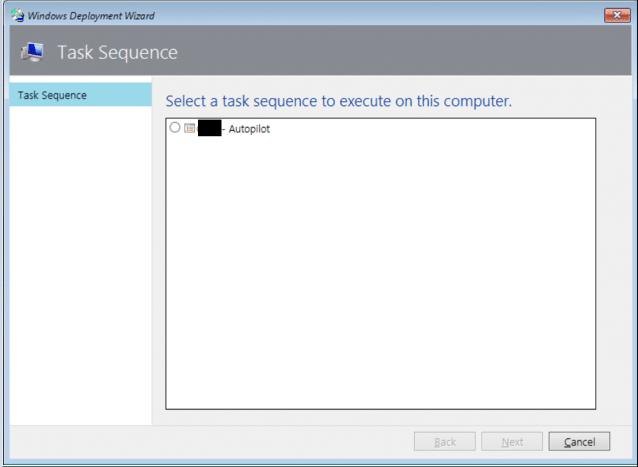
Task: Click the "Task Sequence" page heading label
Action: click(x=117, y=52)
